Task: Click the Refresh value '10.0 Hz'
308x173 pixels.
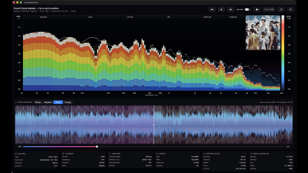Action: 148,166
